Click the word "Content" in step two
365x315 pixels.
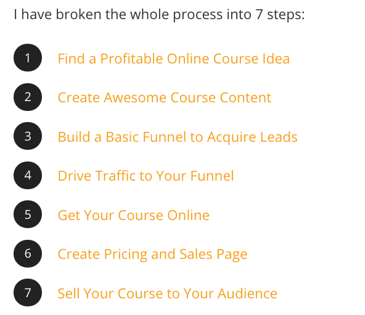pos(245,97)
